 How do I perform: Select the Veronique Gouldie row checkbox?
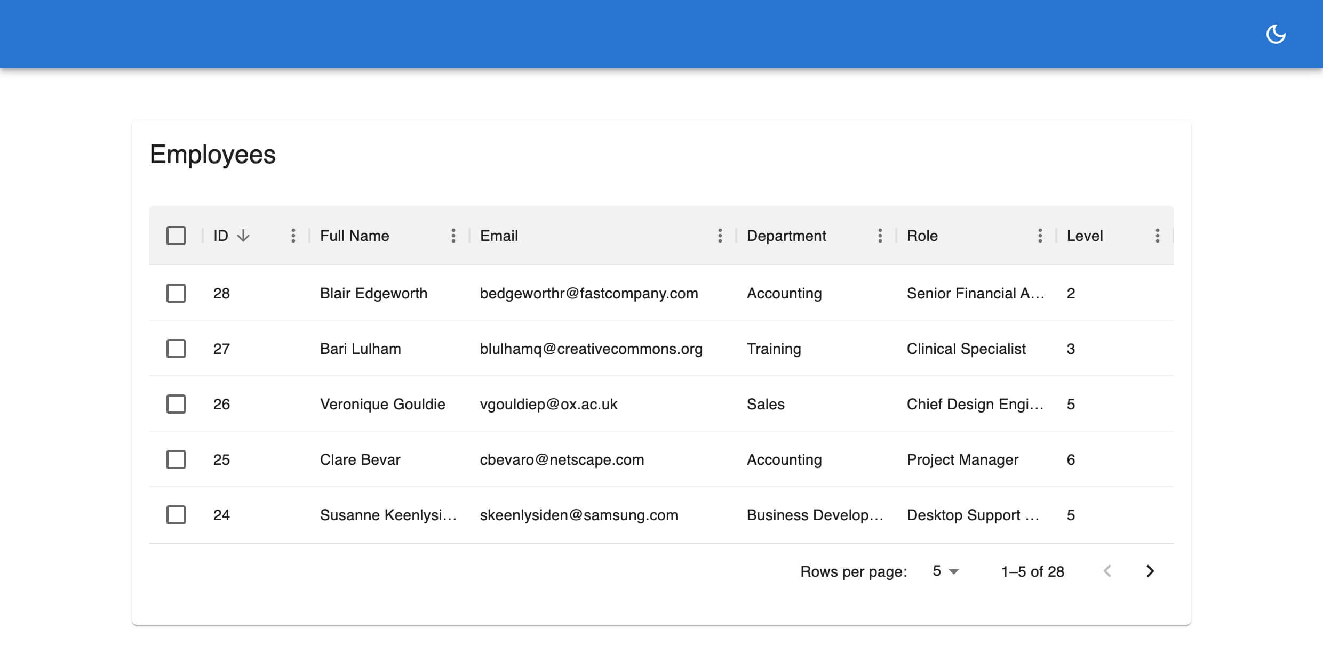pyautogui.click(x=176, y=404)
